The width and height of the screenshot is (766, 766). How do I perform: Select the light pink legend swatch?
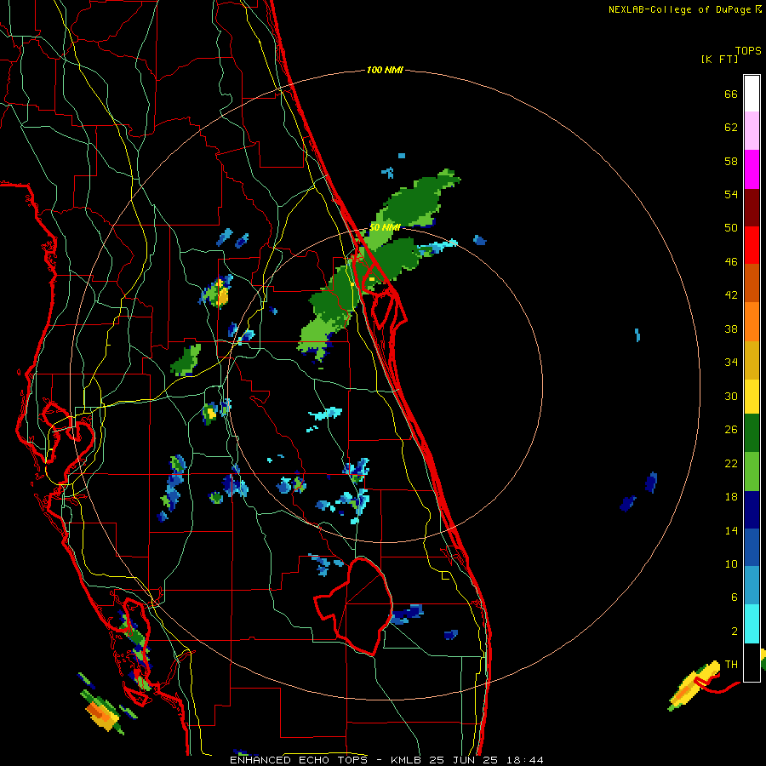tap(752, 130)
